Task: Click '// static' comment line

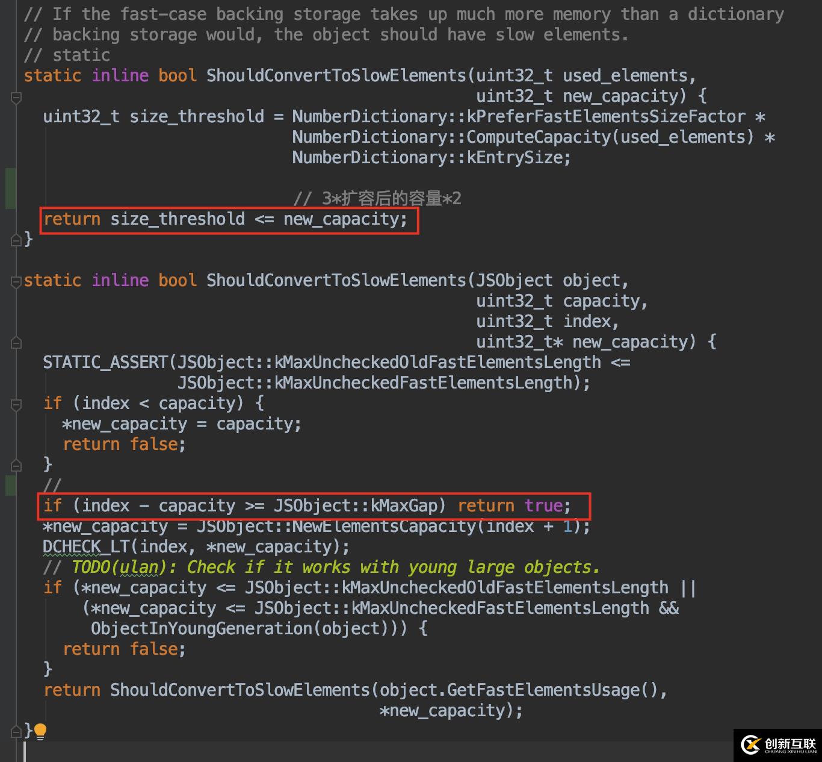Action: click(67, 55)
